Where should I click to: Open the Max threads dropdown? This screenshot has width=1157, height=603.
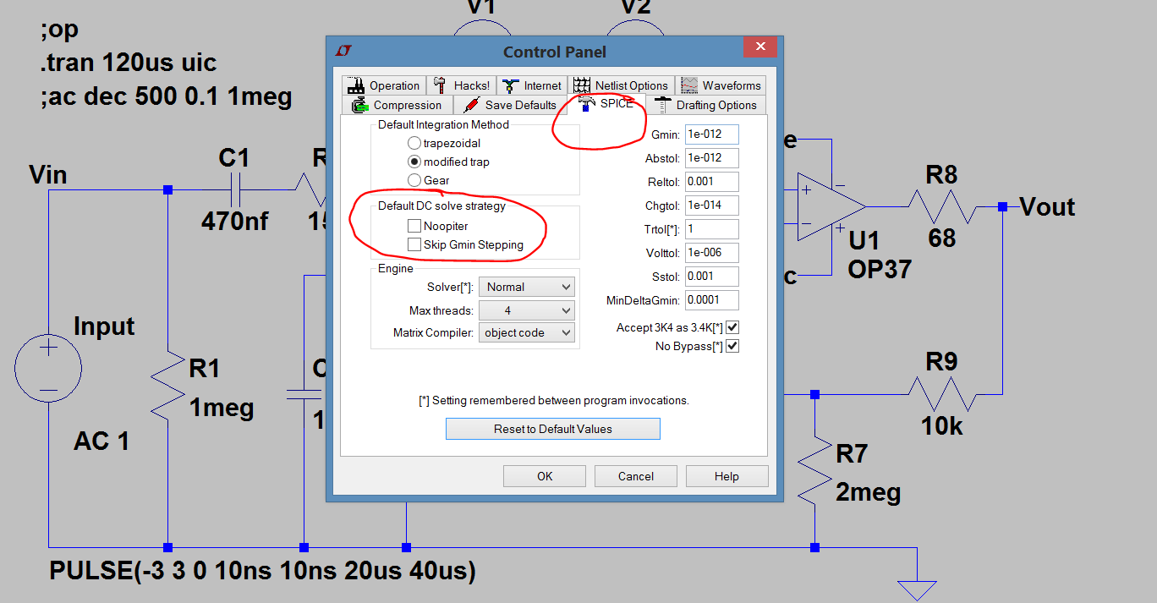tap(526, 310)
